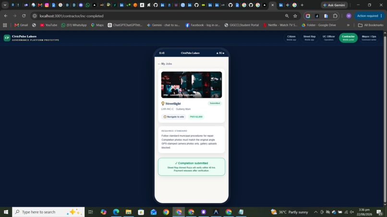Click browser back arrow
Viewport: 387px width, 217px height.
coord(6,16)
